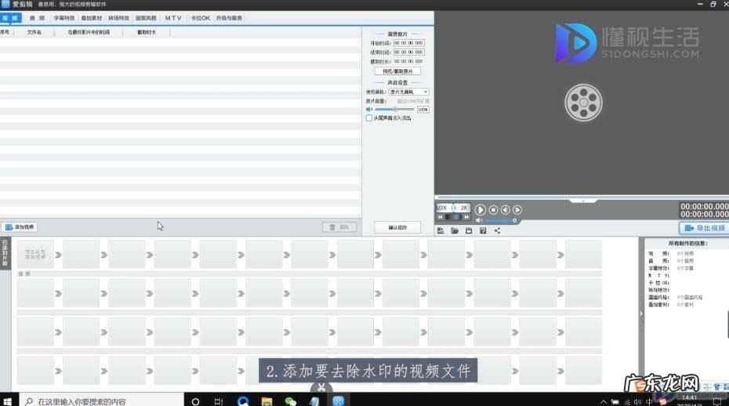Enable the 头尾声音淡入淡出 checkbox
This screenshot has width=729, height=406.
[369, 118]
